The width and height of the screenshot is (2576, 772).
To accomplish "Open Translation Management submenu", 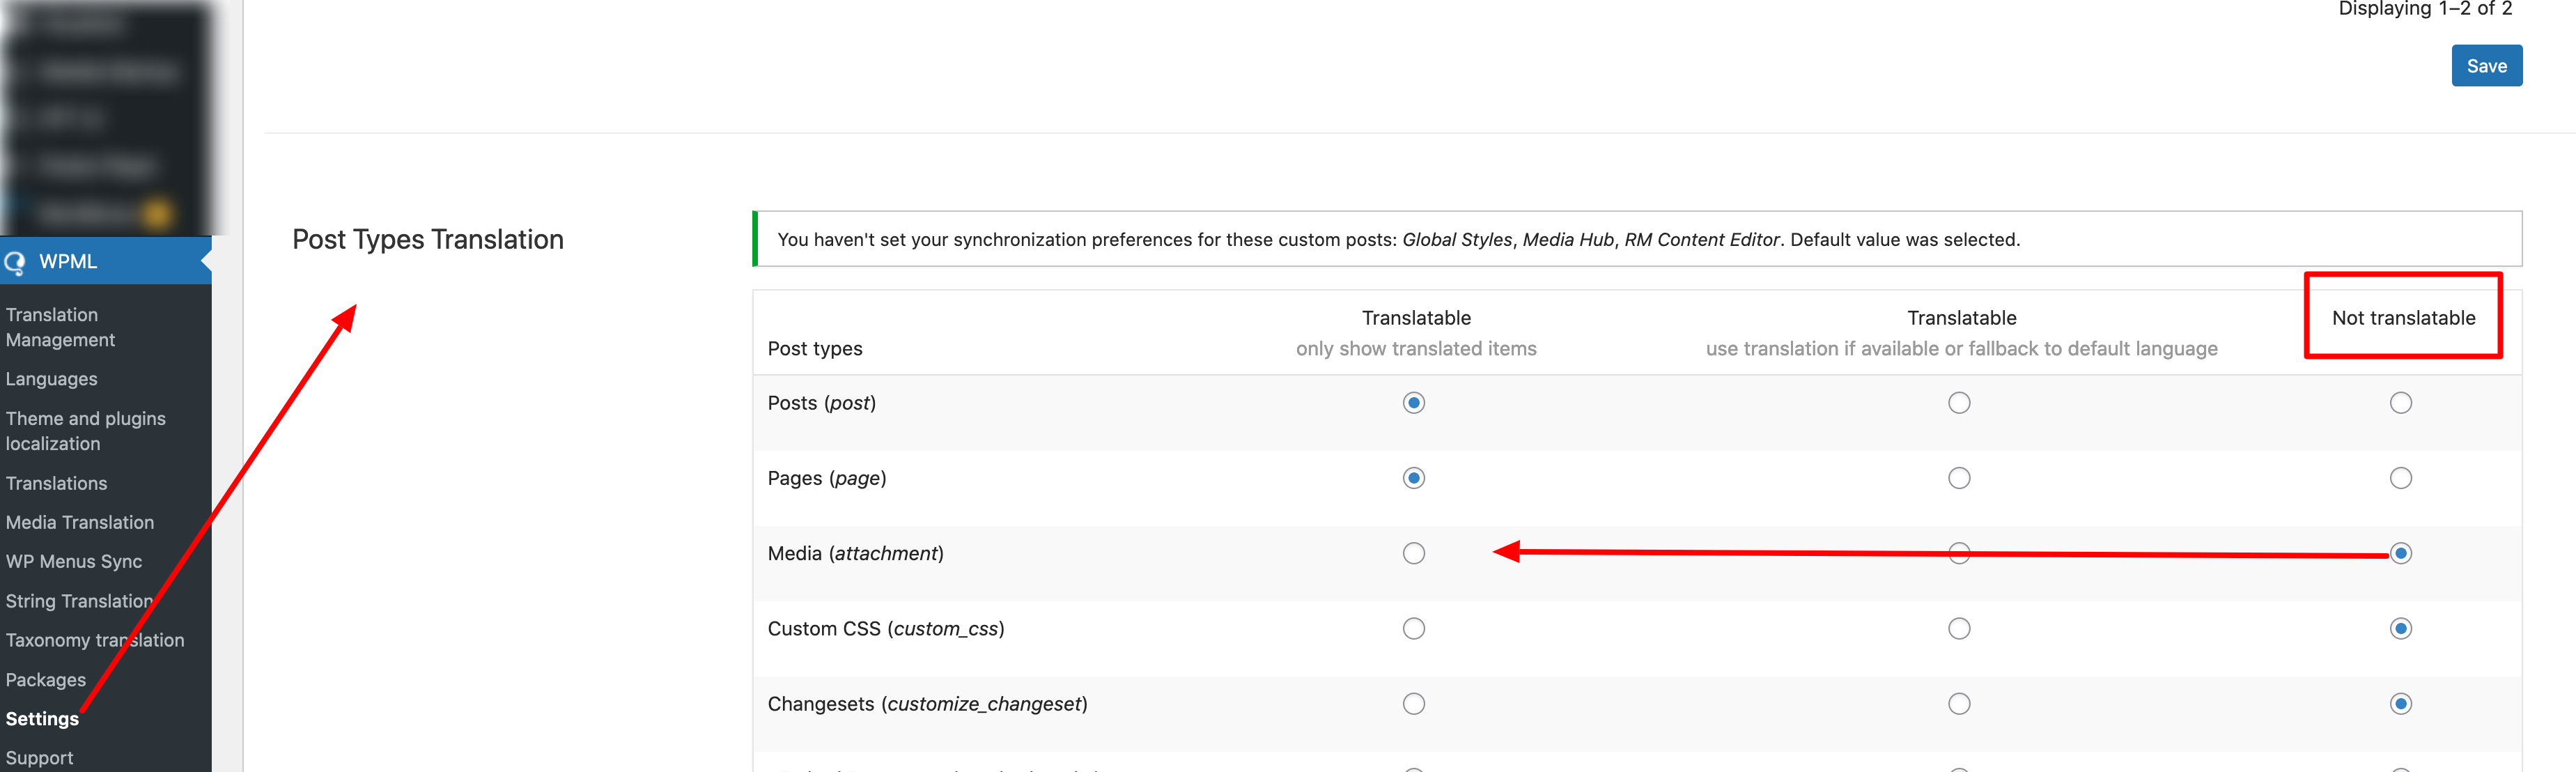I will (60, 327).
